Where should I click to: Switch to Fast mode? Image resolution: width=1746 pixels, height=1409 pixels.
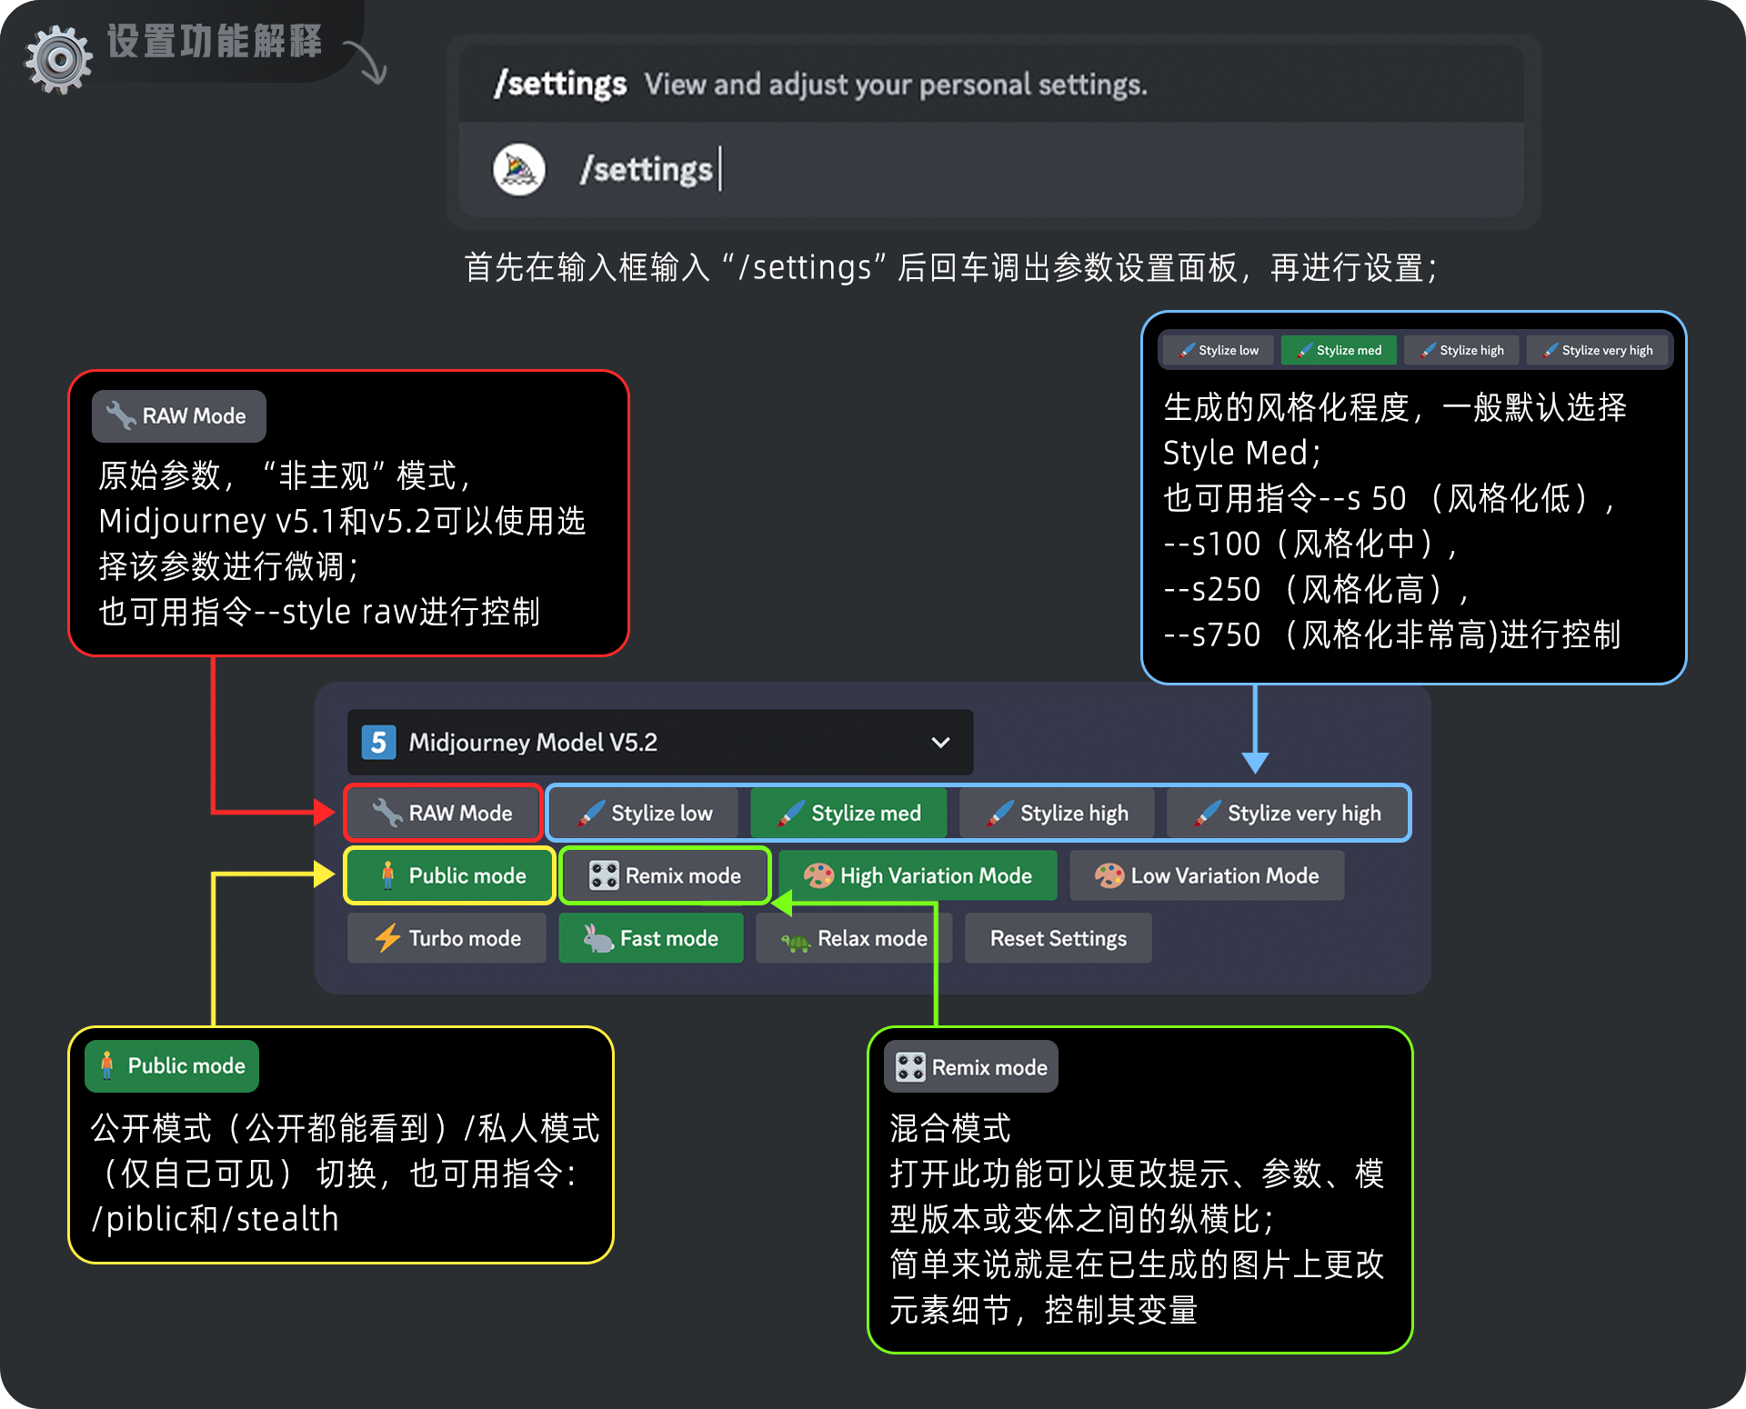(x=650, y=938)
